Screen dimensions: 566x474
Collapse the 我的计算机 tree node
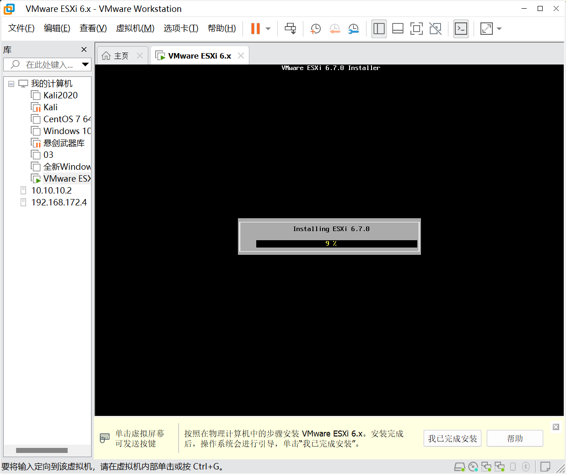[x=11, y=84]
